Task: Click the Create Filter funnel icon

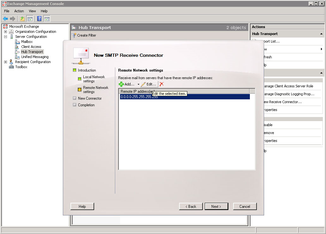Action: pyautogui.click(x=74, y=36)
